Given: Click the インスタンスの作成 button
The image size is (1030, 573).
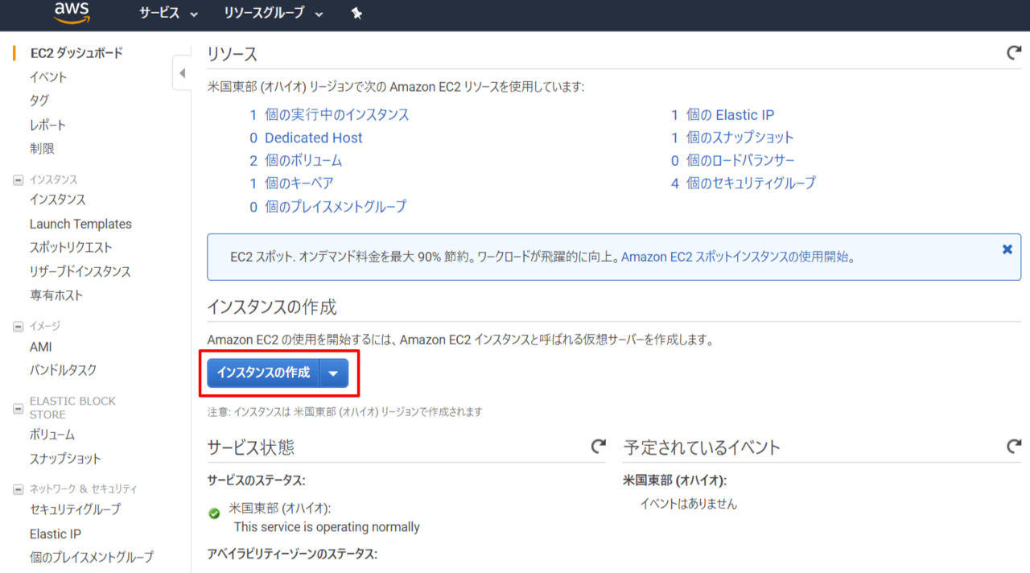Looking at the screenshot, I should [x=263, y=373].
